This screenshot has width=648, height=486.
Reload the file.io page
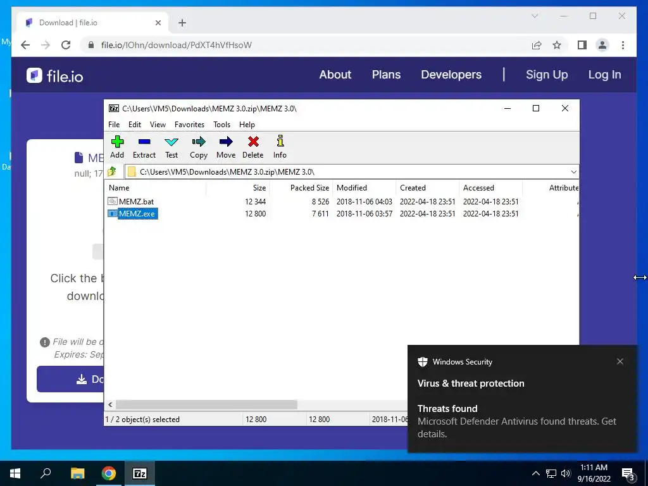[66, 45]
